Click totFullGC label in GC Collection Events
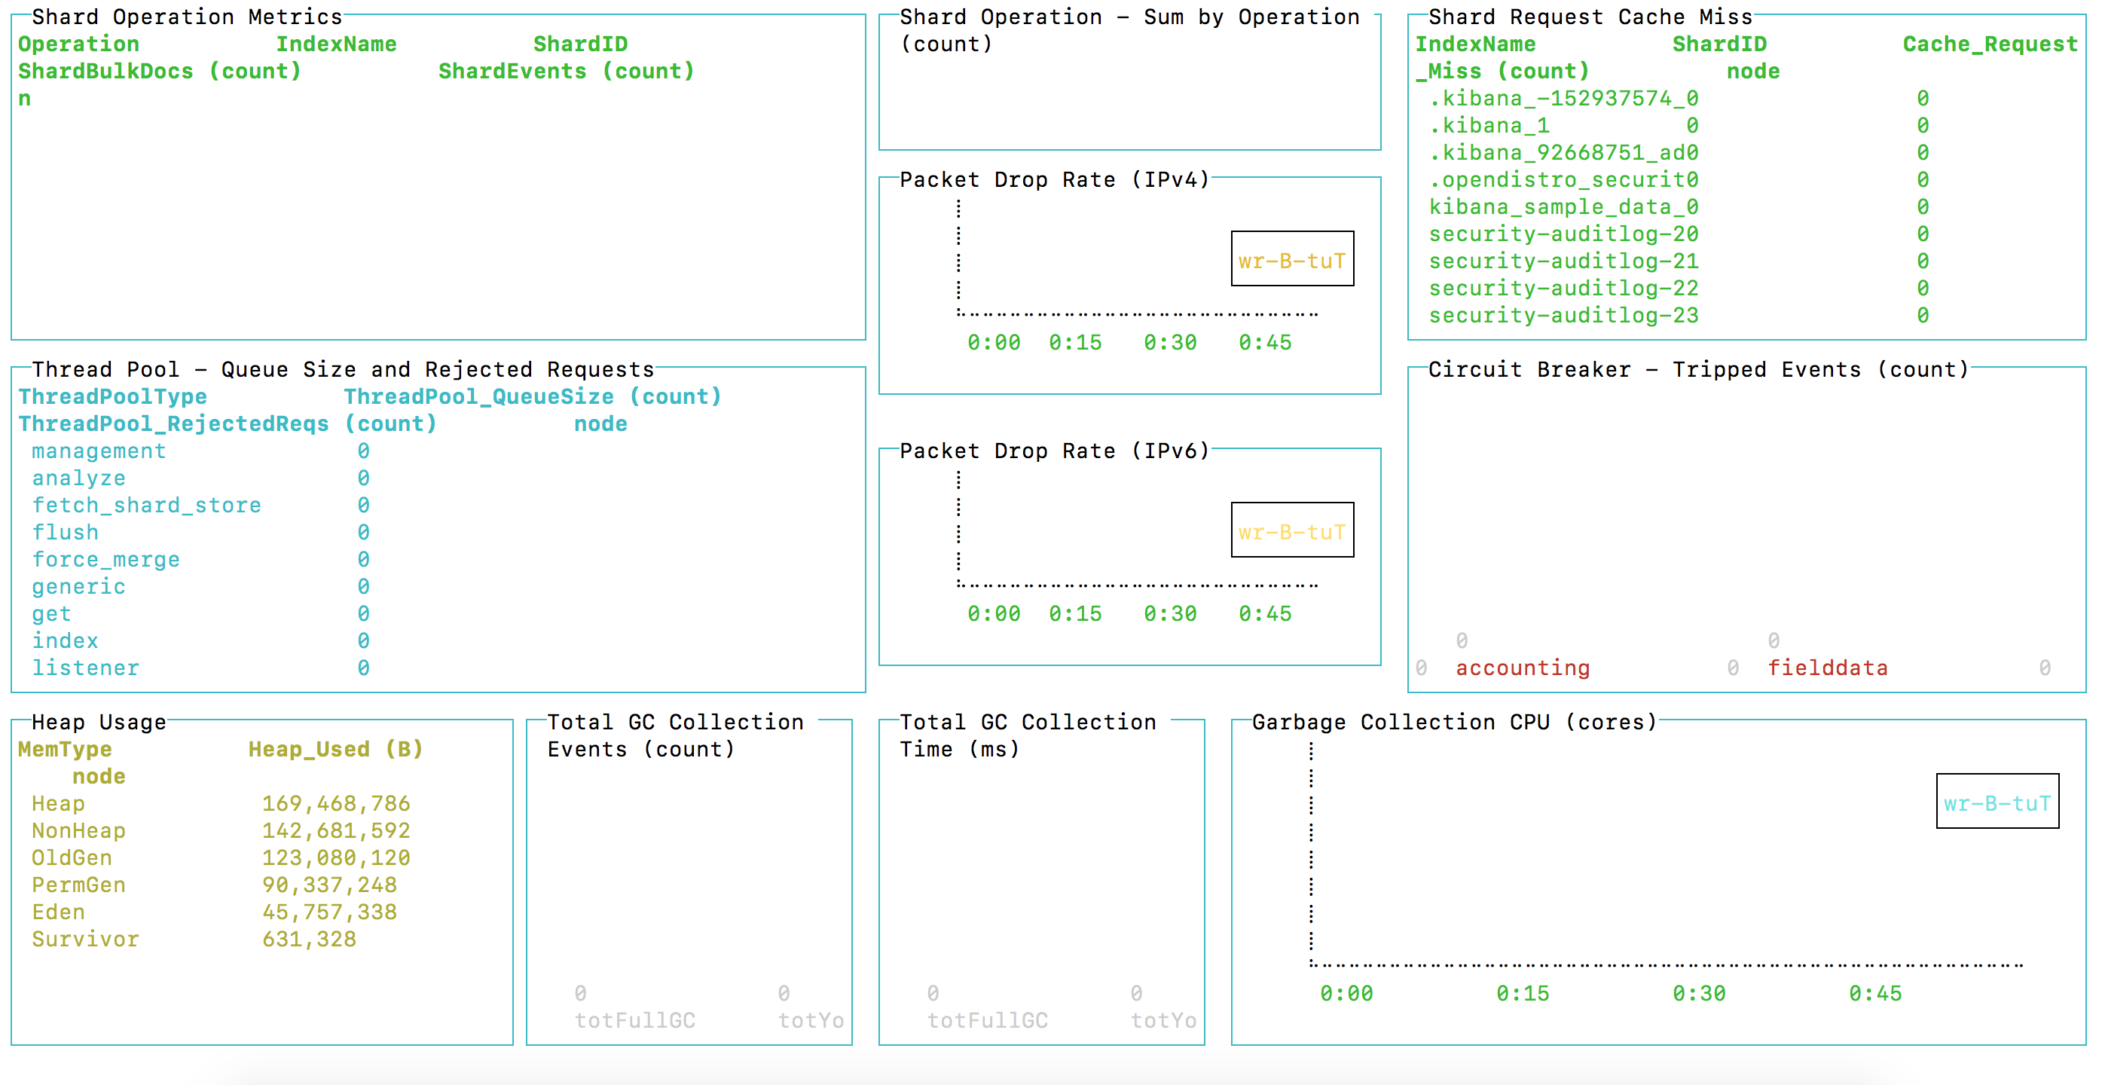Viewport: 2105px width, 1085px height. (635, 1020)
